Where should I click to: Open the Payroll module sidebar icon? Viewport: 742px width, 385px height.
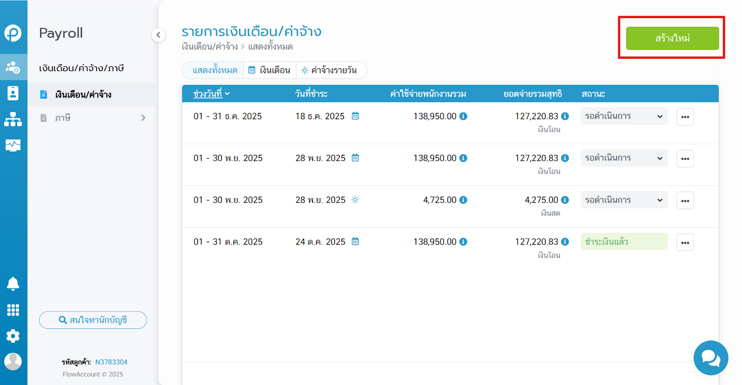click(13, 67)
